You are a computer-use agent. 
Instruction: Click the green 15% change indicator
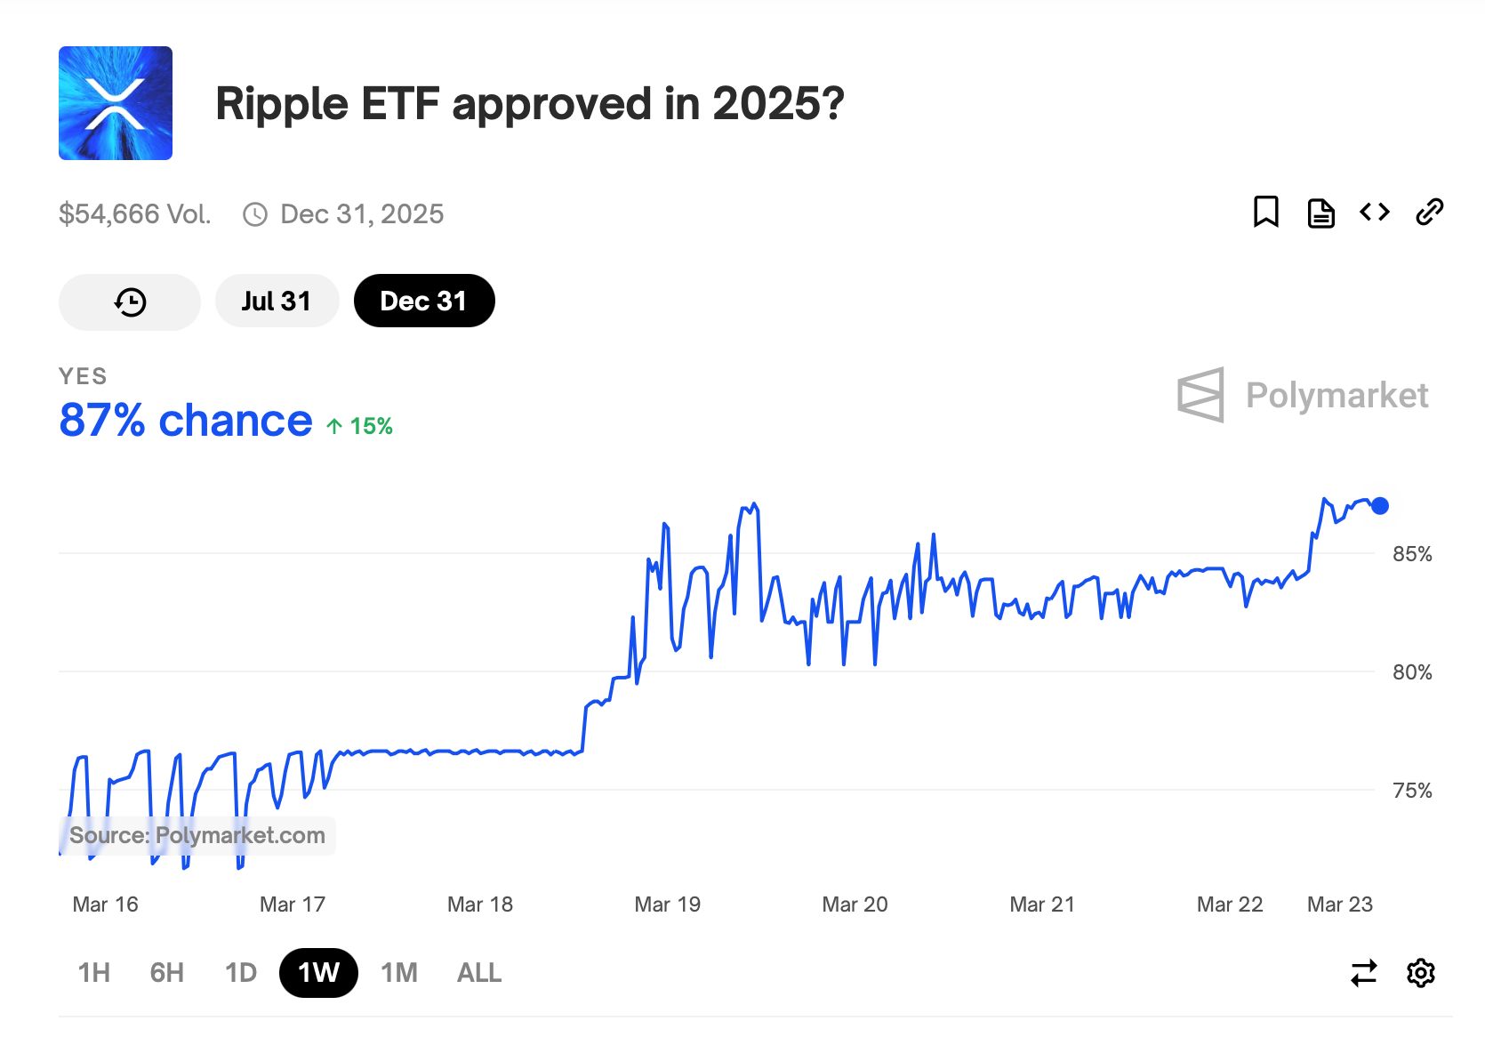pos(358,425)
